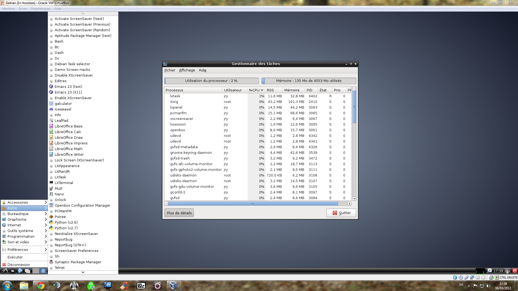Click the VirtualBox hard disk activity indicator
This screenshot has width=518, height=291.
click(x=455, y=278)
